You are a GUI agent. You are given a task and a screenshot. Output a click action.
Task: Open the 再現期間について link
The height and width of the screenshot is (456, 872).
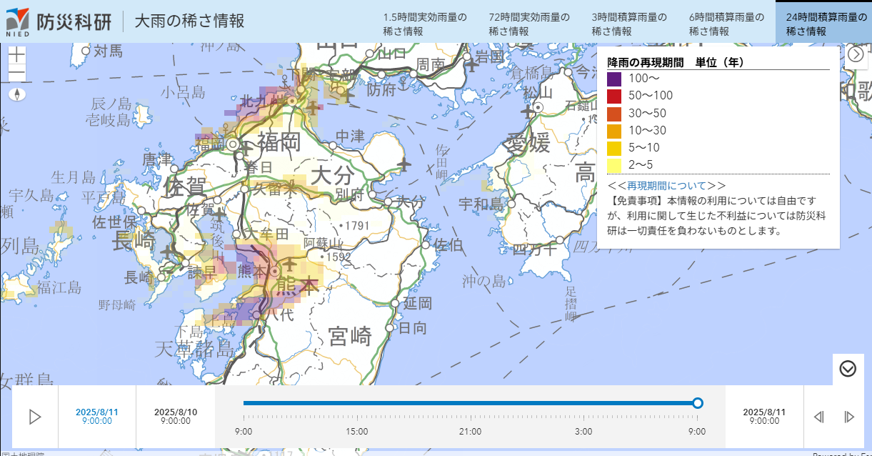(x=666, y=186)
